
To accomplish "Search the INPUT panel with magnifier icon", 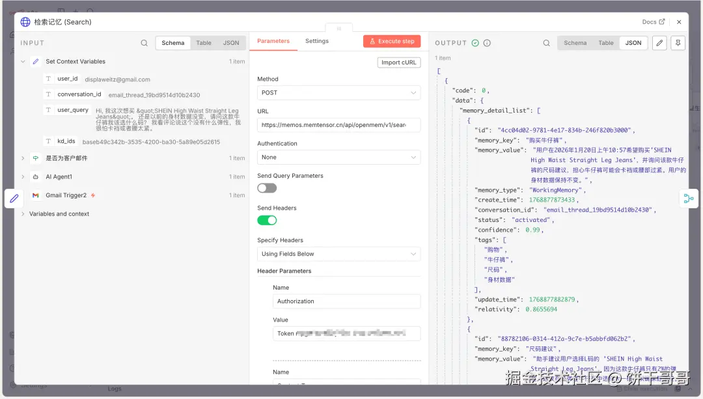I will click(x=144, y=43).
